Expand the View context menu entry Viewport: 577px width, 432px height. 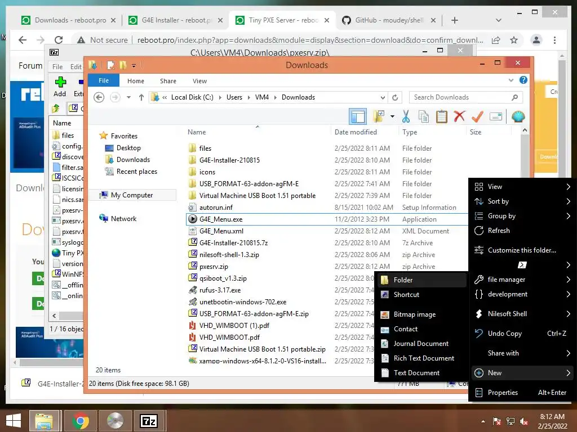pyautogui.click(x=522, y=187)
